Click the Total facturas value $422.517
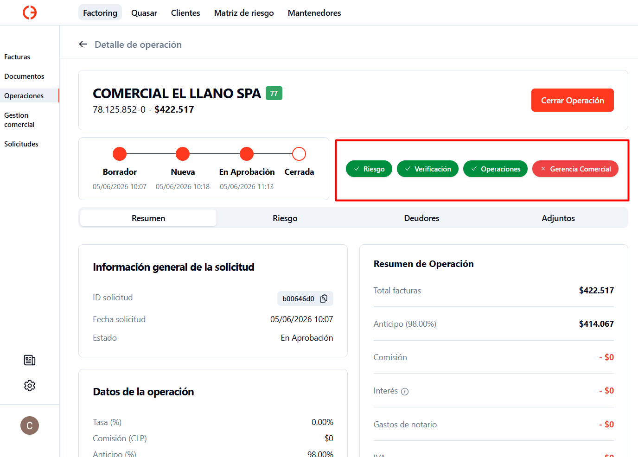The image size is (638, 457). (x=596, y=291)
